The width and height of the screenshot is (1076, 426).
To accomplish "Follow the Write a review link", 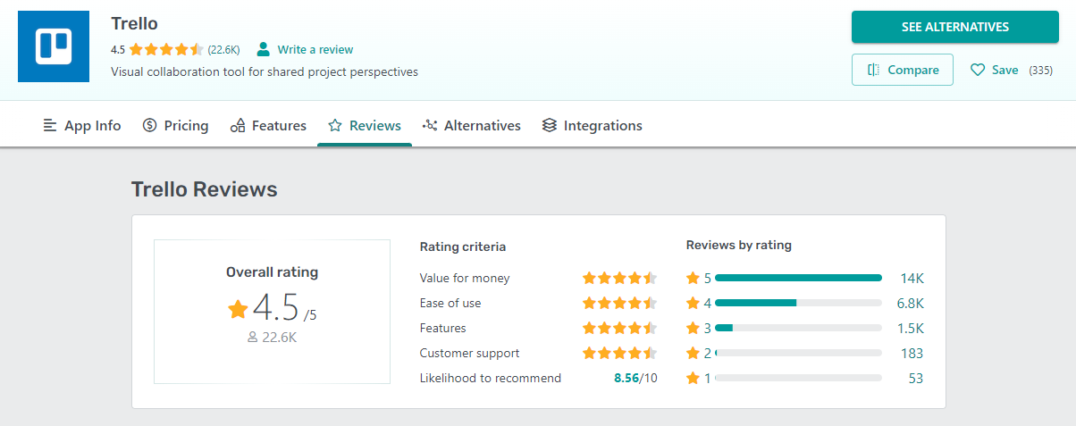I will click(x=315, y=49).
